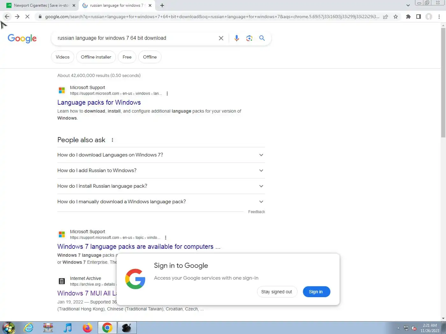
Task: Show hidden system tray icons
Action: point(398,328)
